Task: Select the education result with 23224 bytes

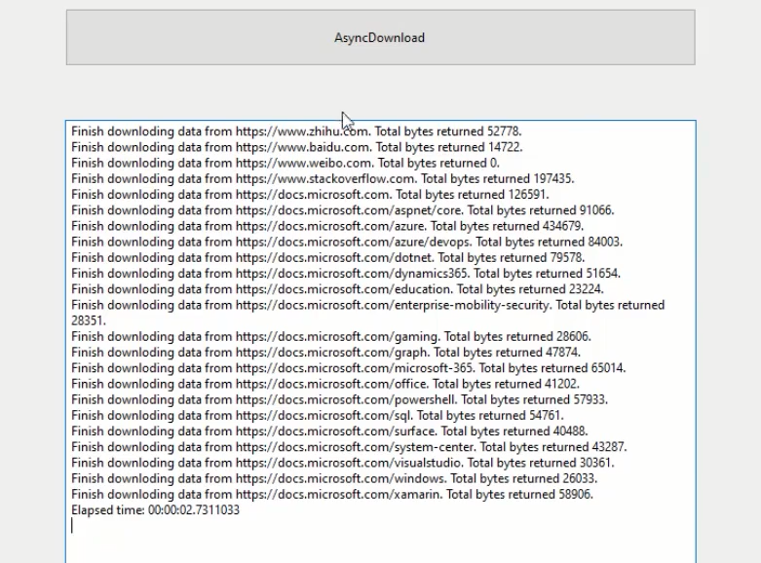Action: 337,289
